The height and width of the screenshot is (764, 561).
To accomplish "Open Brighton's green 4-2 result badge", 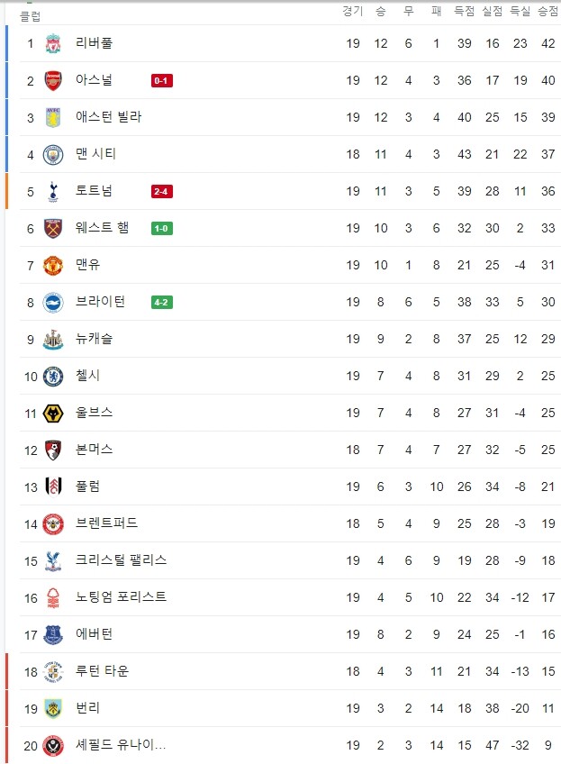I will [162, 303].
